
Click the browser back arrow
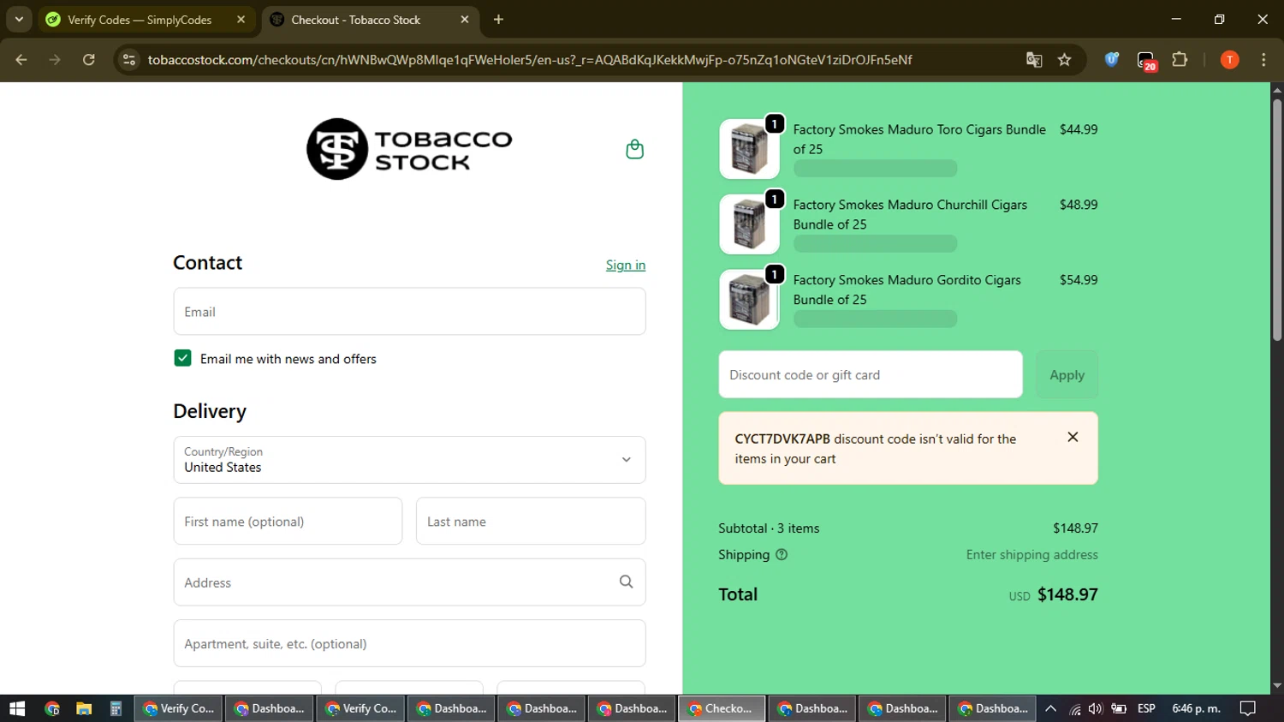21,60
